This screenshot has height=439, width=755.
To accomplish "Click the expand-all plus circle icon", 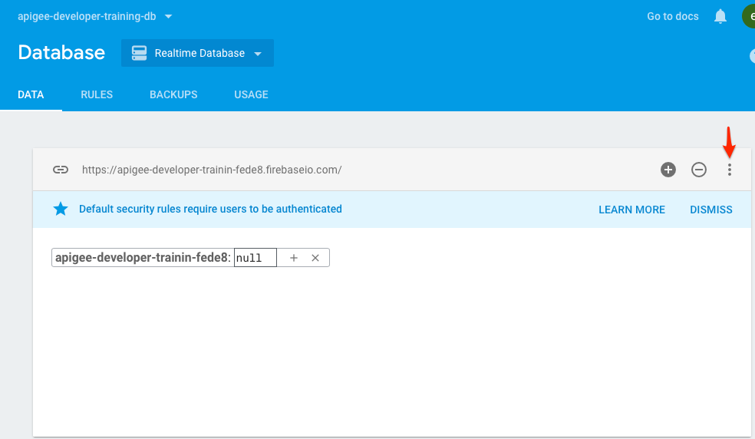I will (668, 170).
